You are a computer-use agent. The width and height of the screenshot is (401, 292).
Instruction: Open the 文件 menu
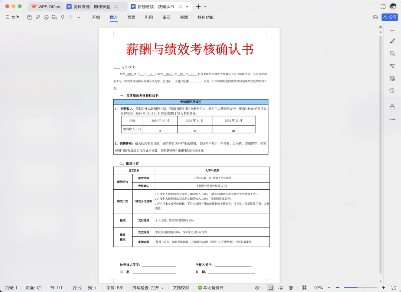coord(13,17)
